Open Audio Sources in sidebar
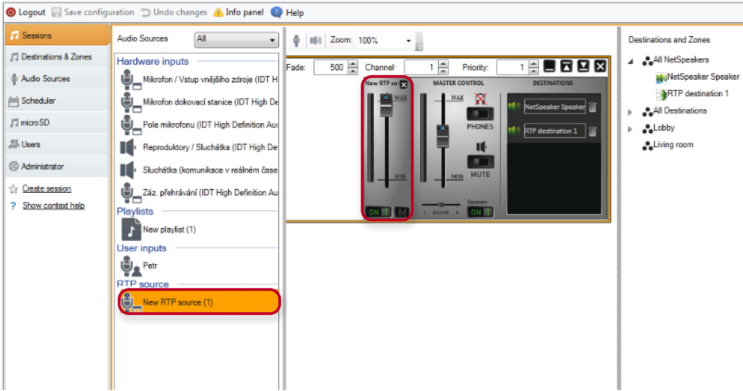 tap(58, 79)
